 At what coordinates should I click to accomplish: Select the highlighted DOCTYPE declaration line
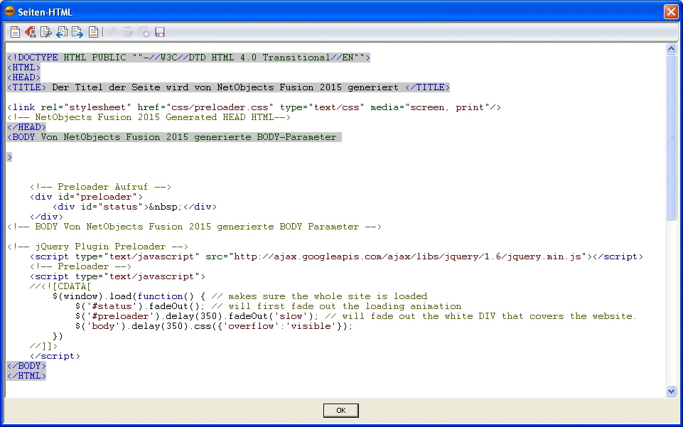pos(187,58)
